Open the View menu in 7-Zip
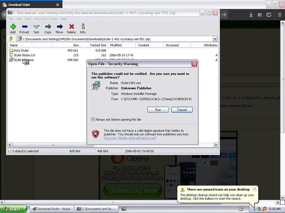 click(x=28, y=19)
